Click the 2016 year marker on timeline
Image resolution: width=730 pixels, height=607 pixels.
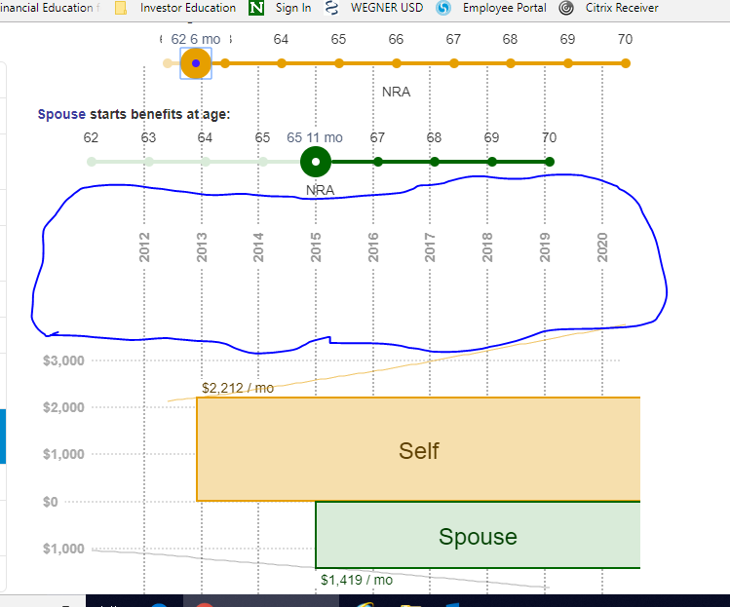point(373,247)
